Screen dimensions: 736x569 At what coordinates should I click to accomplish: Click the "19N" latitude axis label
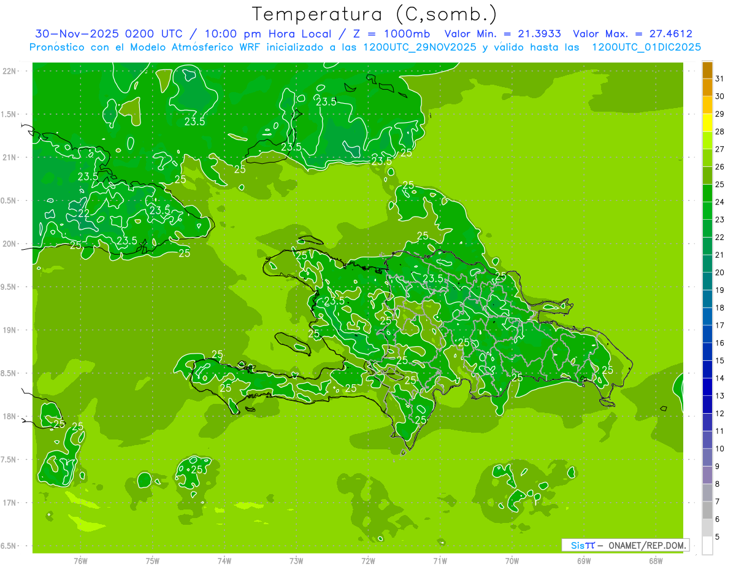pyautogui.click(x=10, y=330)
